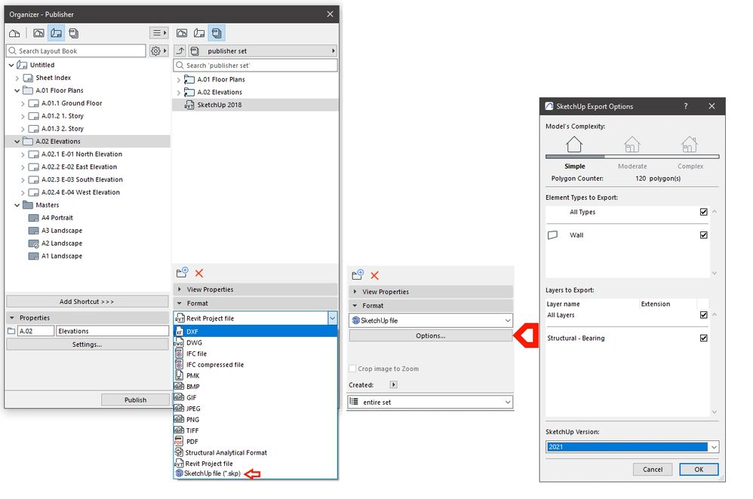Choose JPEG from the format list

pos(256,409)
